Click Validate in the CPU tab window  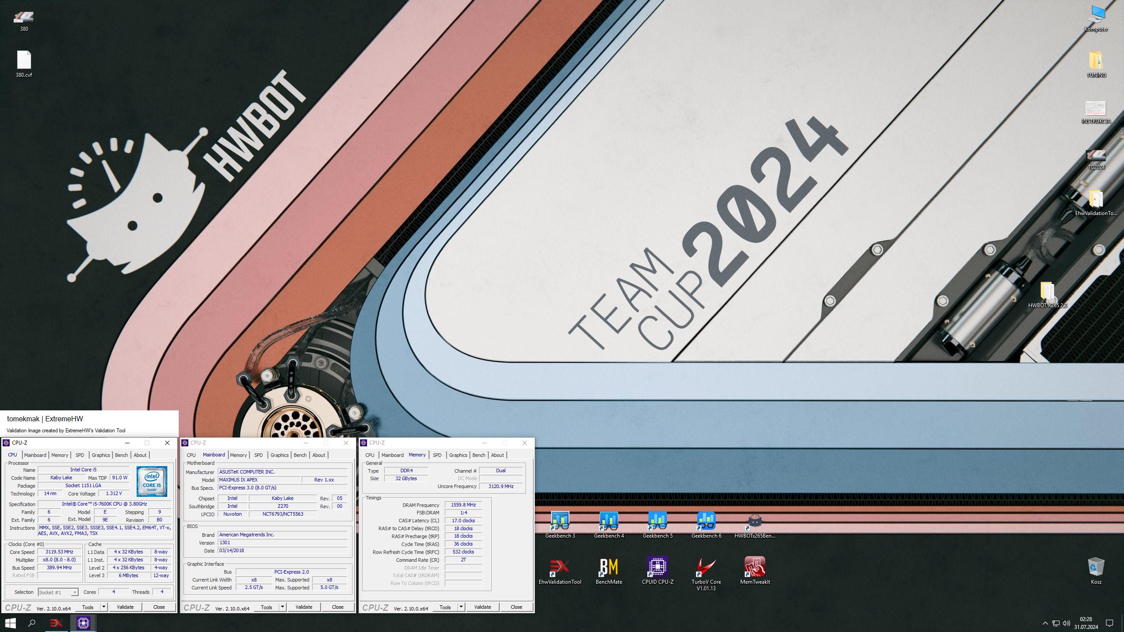[125, 607]
